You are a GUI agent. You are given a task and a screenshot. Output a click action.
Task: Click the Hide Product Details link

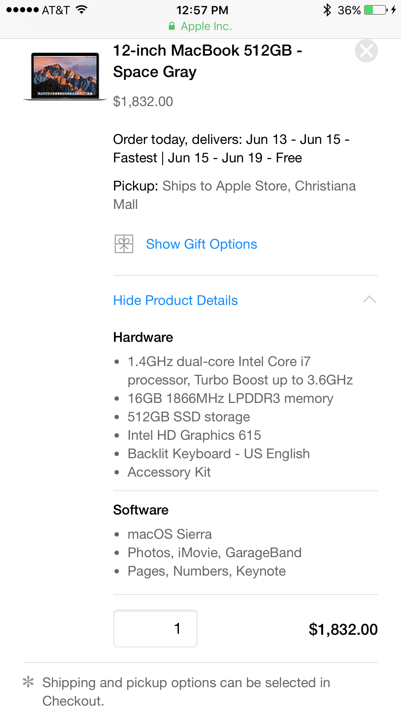175,300
